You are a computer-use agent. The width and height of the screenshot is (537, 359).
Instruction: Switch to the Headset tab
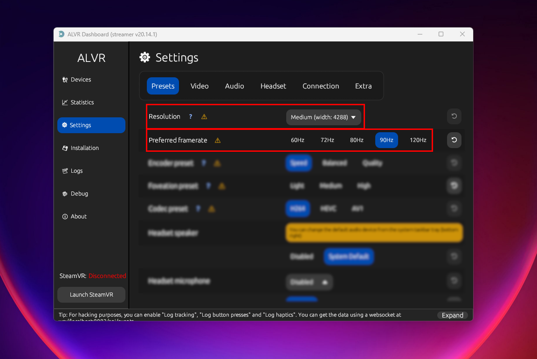click(273, 86)
